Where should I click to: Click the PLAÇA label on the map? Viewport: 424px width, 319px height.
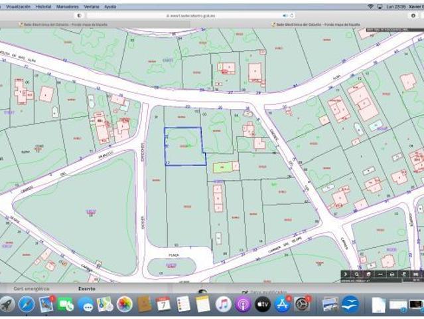click(x=171, y=254)
